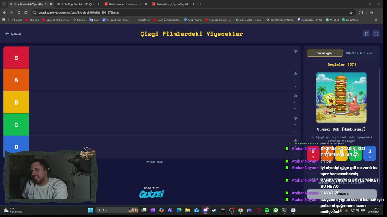The image size is (387, 217).
Task: Click the Sünger Bob hamburger image
Action: pos(341,97)
